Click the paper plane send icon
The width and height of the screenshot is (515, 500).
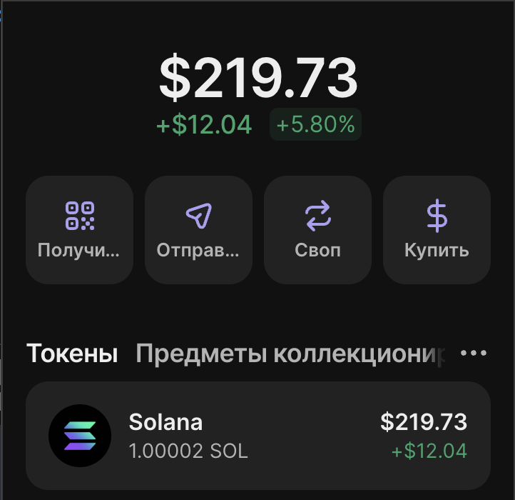pos(198,216)
